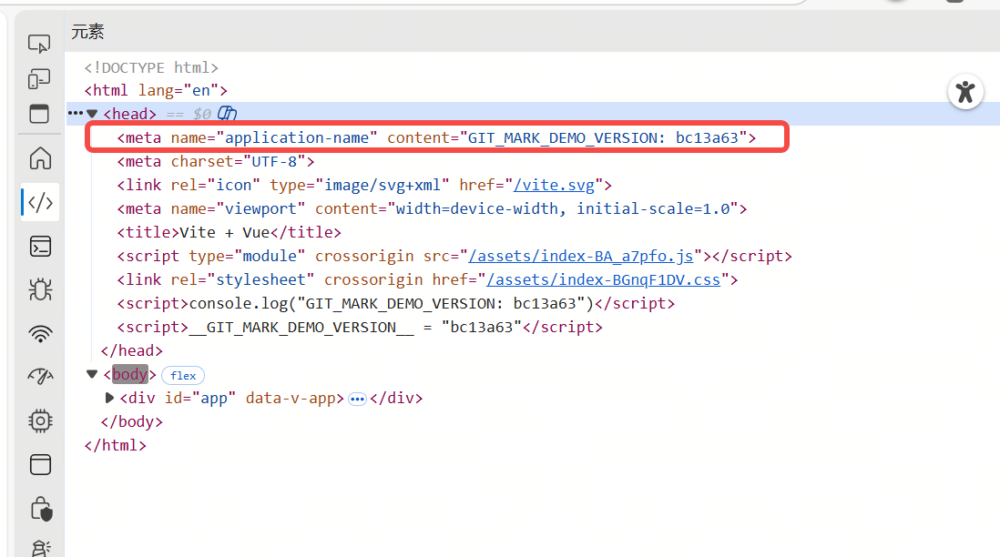Screen dimensions: 1000x557
Task: Open the /vite.svg link
Action: click(555, 186)
